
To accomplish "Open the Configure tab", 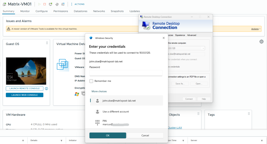I will (x=41, y=11).
